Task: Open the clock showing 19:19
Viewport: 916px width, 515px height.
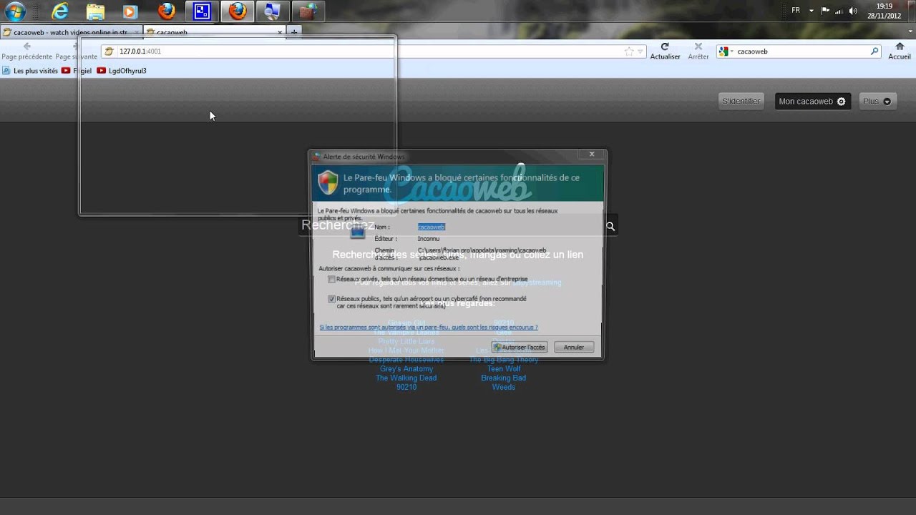Action: coord(884,11)
